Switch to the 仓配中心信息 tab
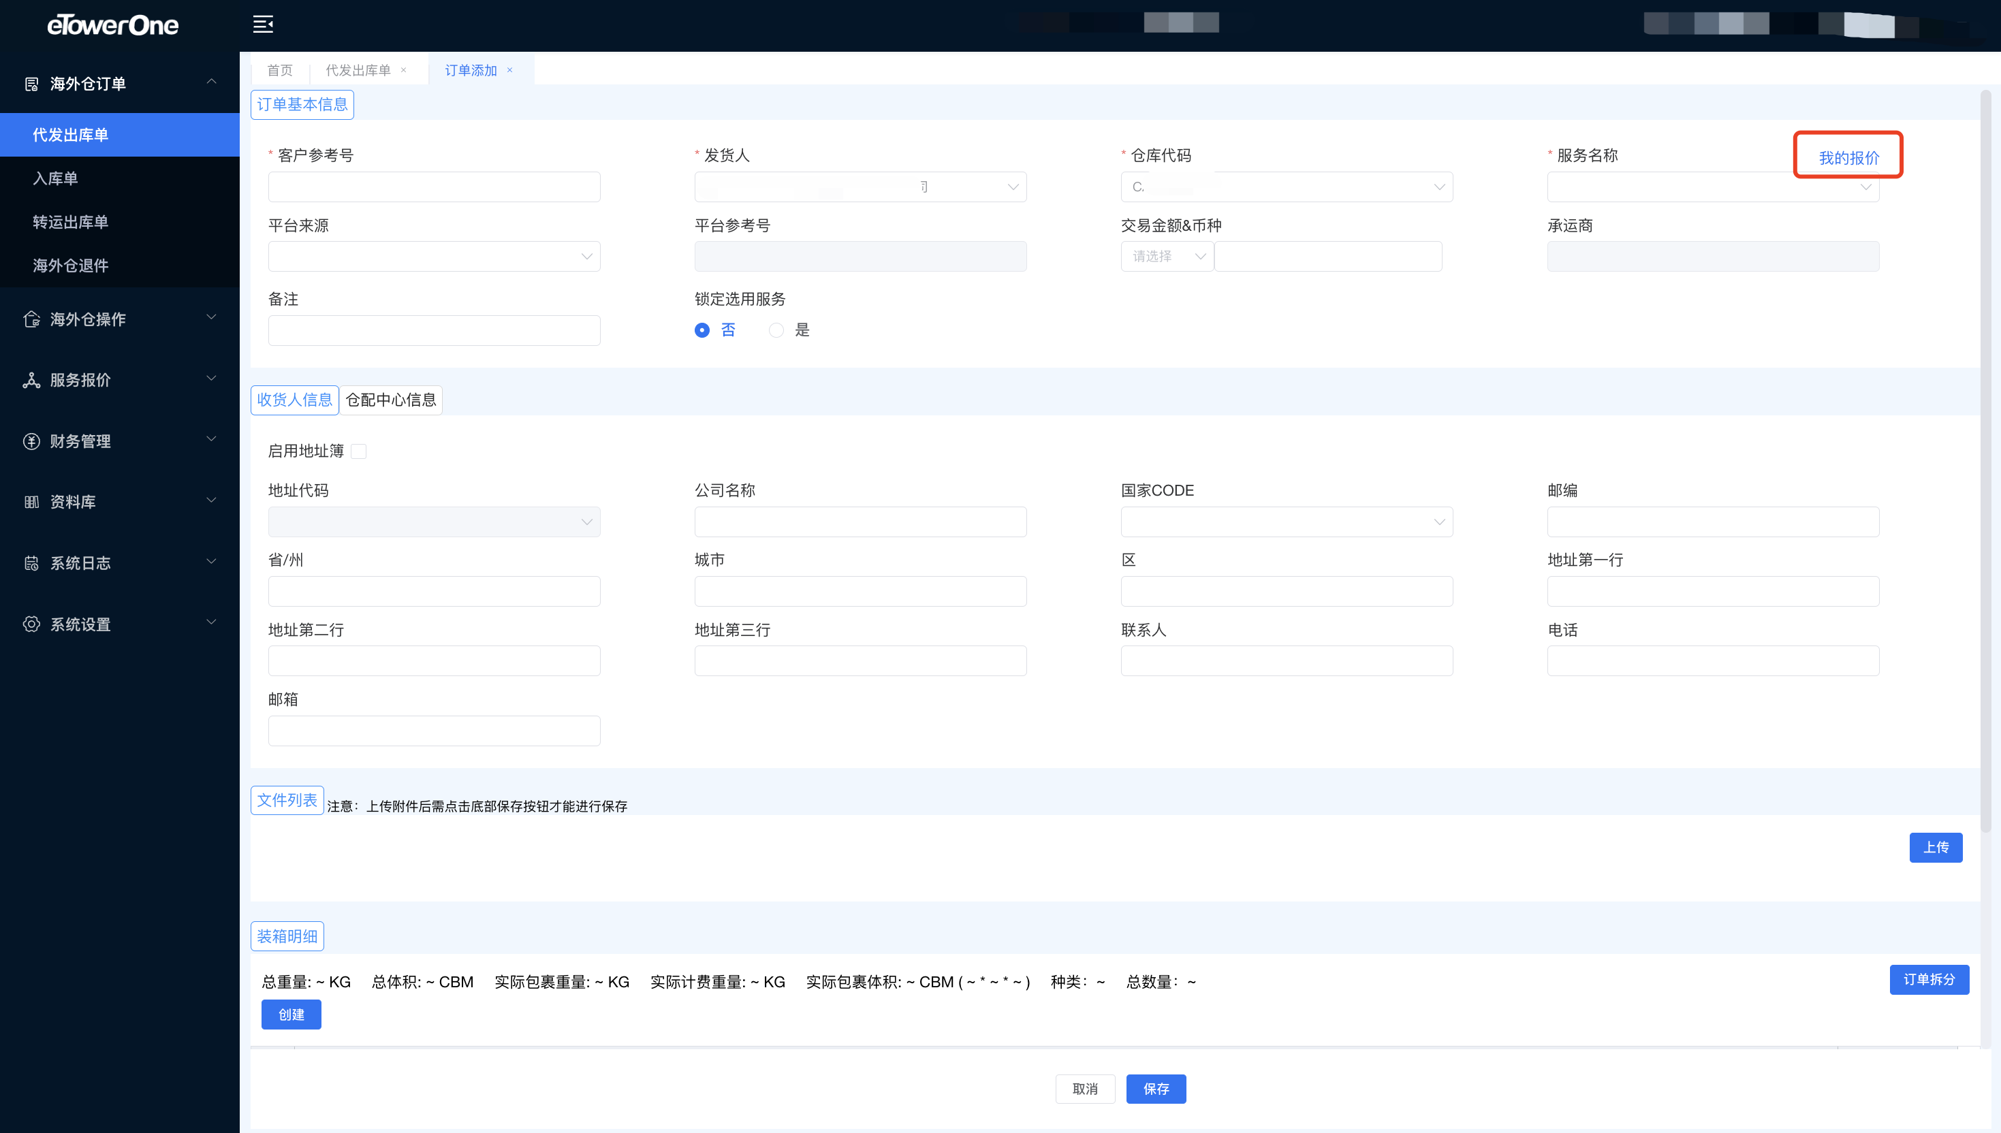Viewport: 2001px width, 1133px height. [x=392, y=400]
